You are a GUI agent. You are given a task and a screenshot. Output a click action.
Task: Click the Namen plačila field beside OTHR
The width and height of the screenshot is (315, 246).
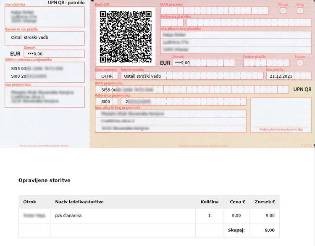192,76
